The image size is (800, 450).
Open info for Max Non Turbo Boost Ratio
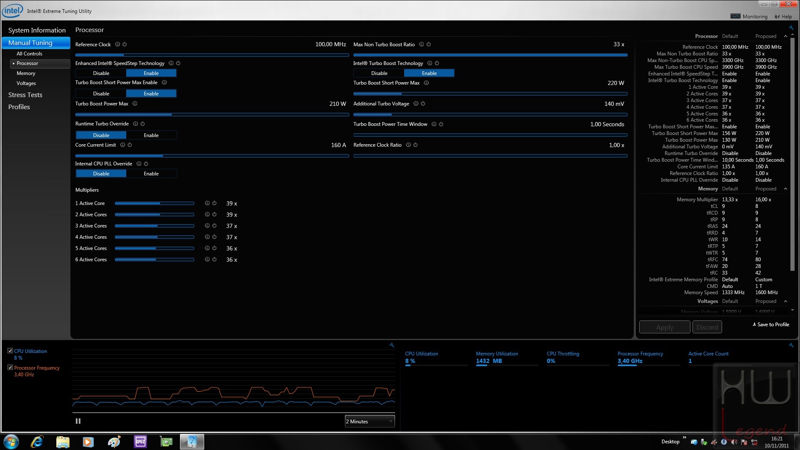click(422, 44)
